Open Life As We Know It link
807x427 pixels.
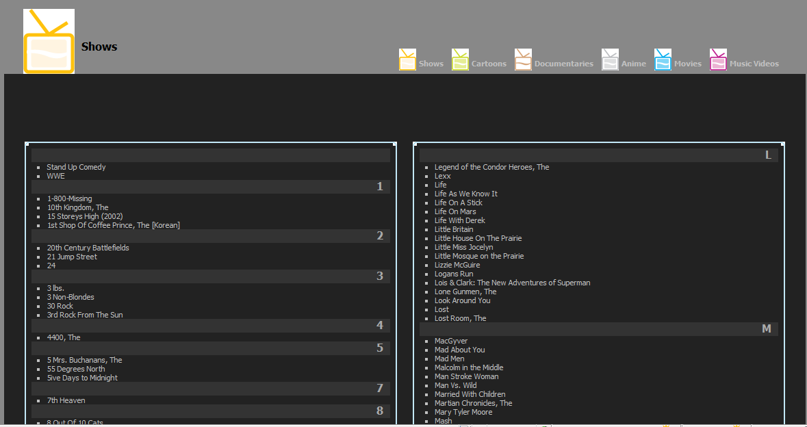tap(465, 194)
